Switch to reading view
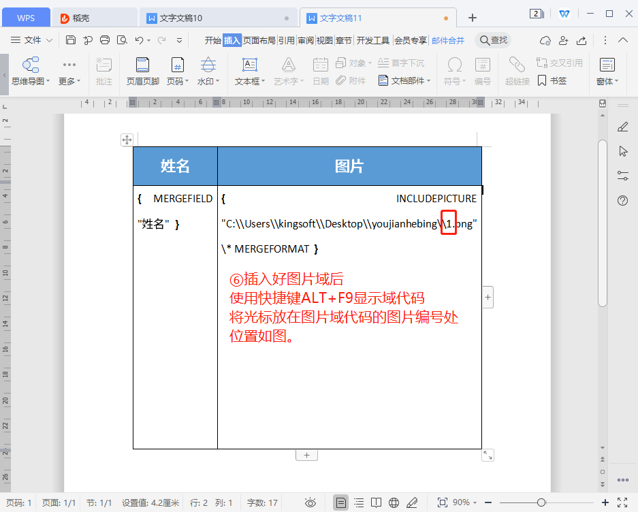Screen dimensions: 638x512 coord(377,502)
